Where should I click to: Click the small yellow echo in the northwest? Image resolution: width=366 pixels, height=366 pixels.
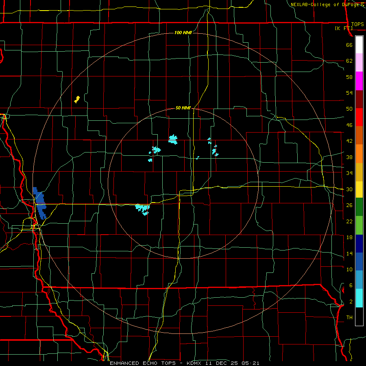[x=77, y=100]
